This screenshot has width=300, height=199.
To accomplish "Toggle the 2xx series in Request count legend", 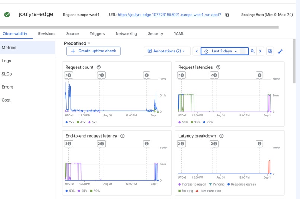I will point(70,122).
